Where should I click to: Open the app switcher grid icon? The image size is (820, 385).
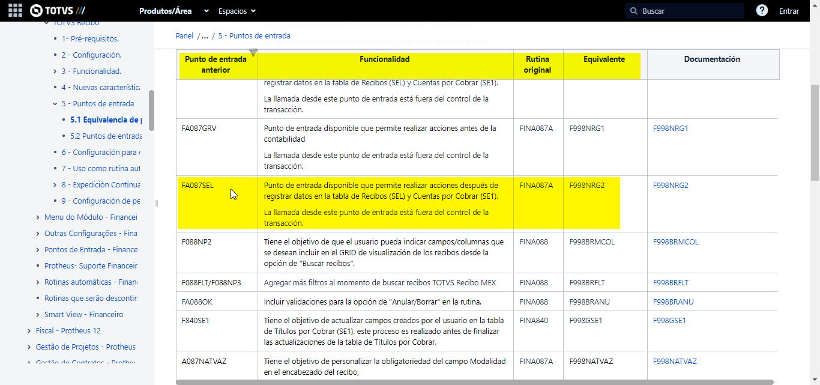pos(15,11)
